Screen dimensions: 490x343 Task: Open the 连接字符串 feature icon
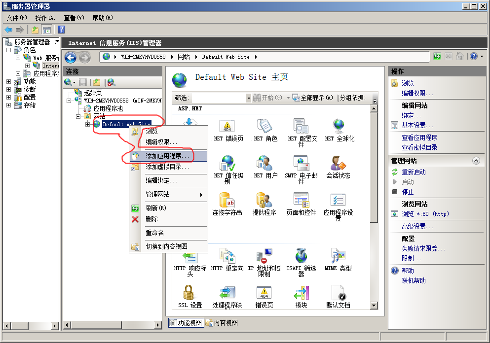[227, 201]
